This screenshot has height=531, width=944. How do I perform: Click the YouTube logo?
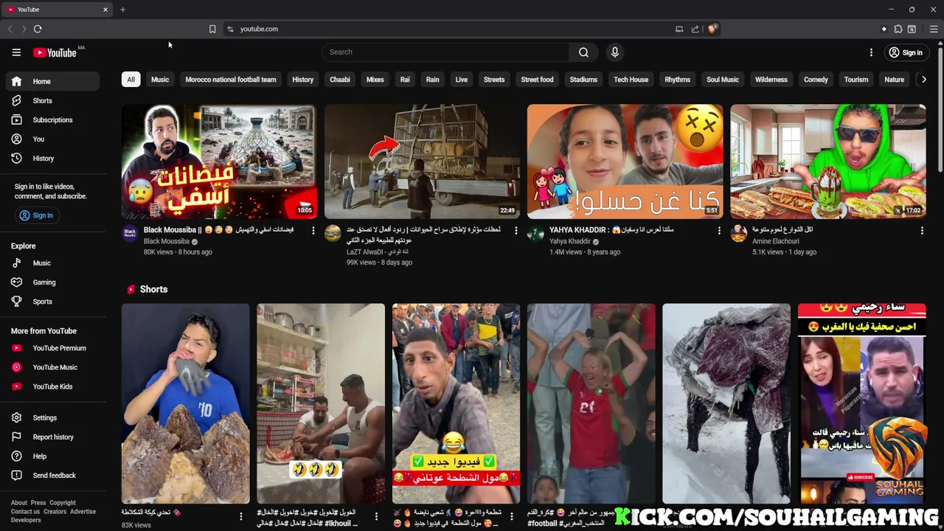56,52
